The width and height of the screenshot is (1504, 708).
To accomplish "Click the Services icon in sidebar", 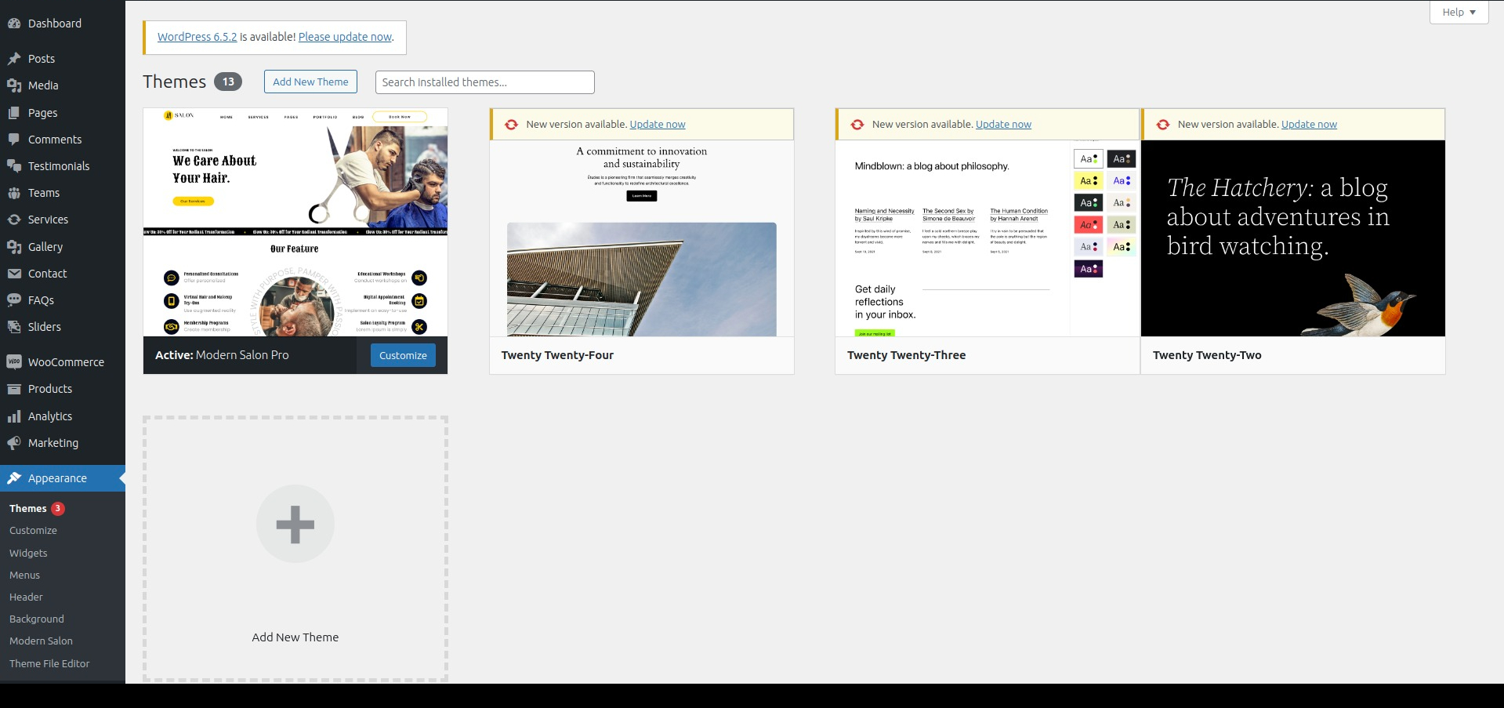I will tap(14, 220).
